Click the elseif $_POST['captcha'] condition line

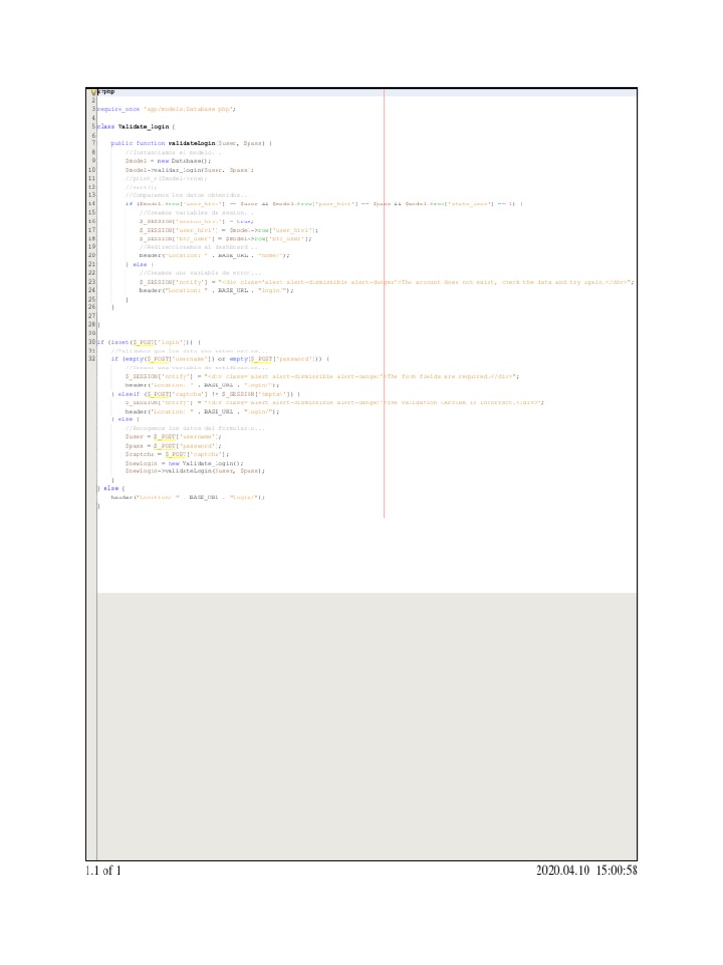206,394
